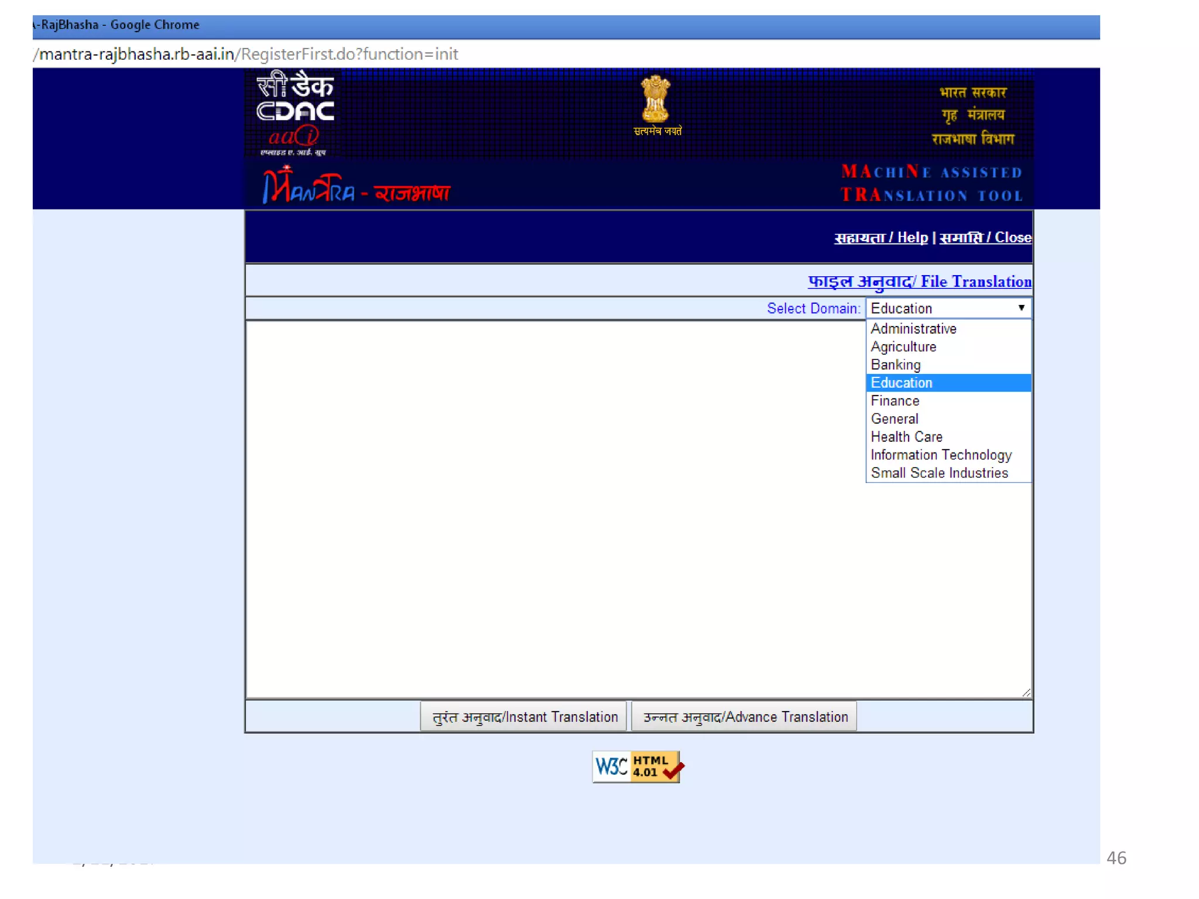Image resolution: width=1199 pixels, height=899 pixels.
Task: Select Information Technology domain
Action: 941,455
